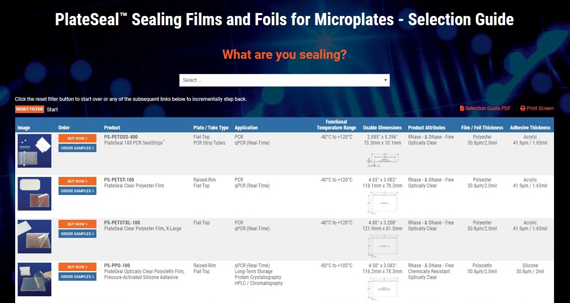Click ORDER SAMPLES for PS-PETST-100

pyautogui.click(x=77, y=191)
